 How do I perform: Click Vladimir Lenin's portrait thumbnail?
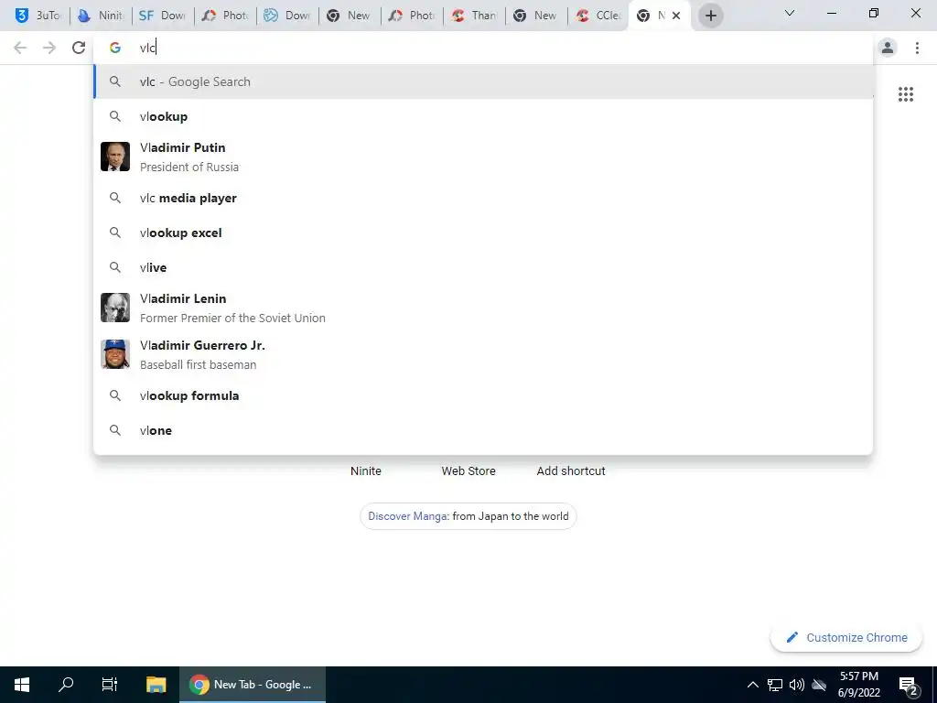tap(115, 308)
